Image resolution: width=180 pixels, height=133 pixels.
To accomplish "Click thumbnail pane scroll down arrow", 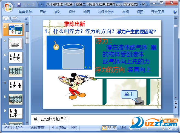I will [27, 123].
